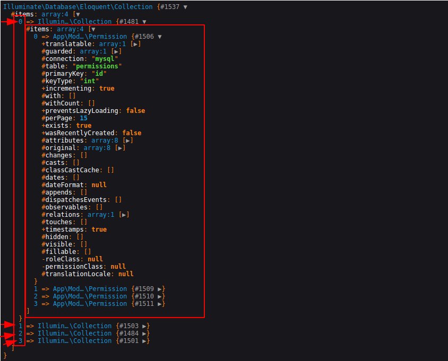Expand the original array:8
The image size is (448, 361).
120,148
